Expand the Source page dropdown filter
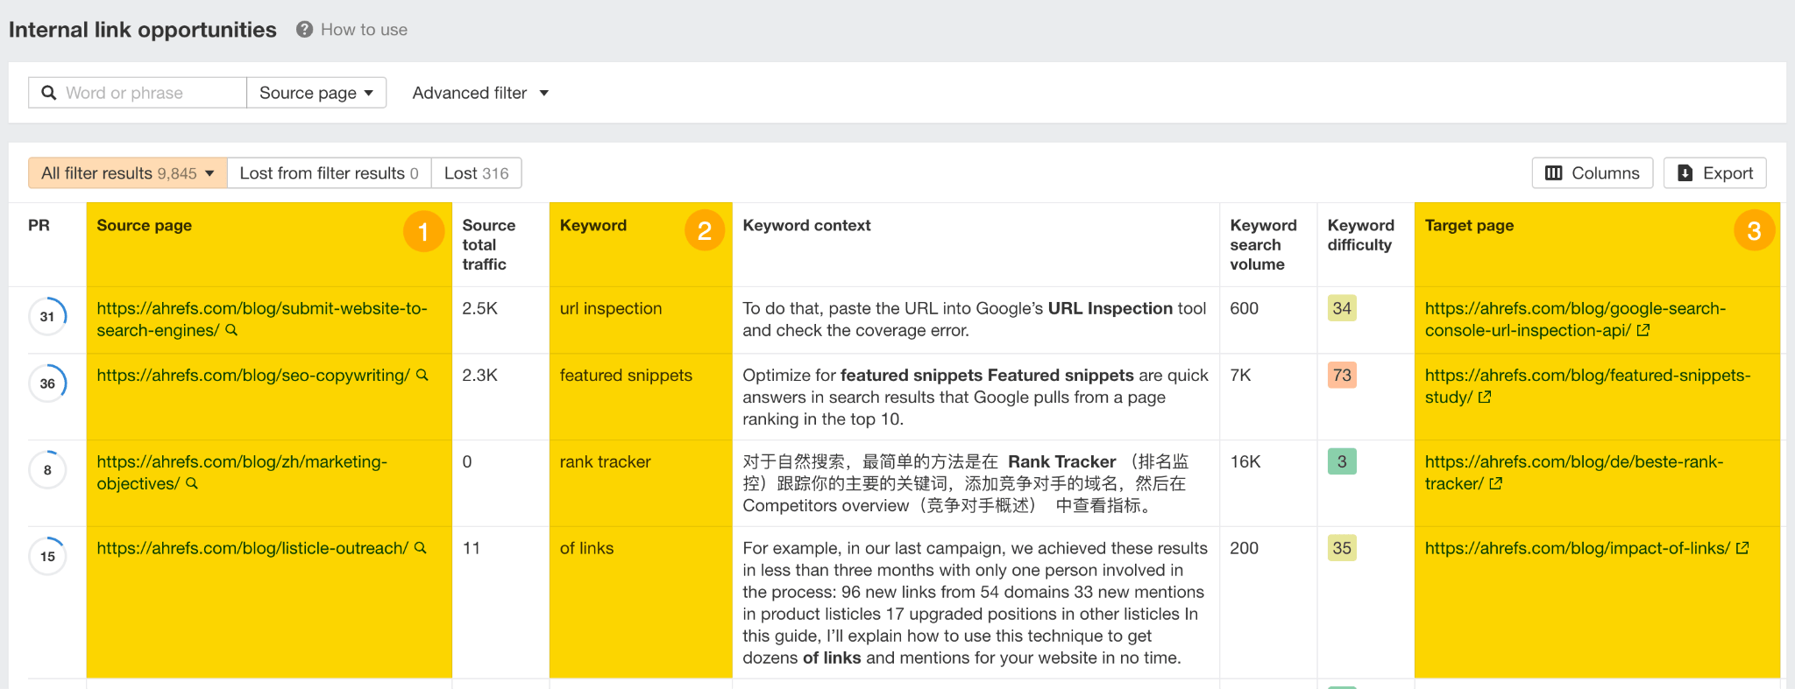 (316, 93)
